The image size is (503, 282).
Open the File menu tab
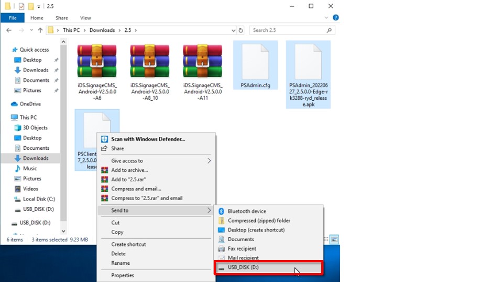(12, 18)
